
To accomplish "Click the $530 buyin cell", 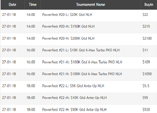I will 146,109.
